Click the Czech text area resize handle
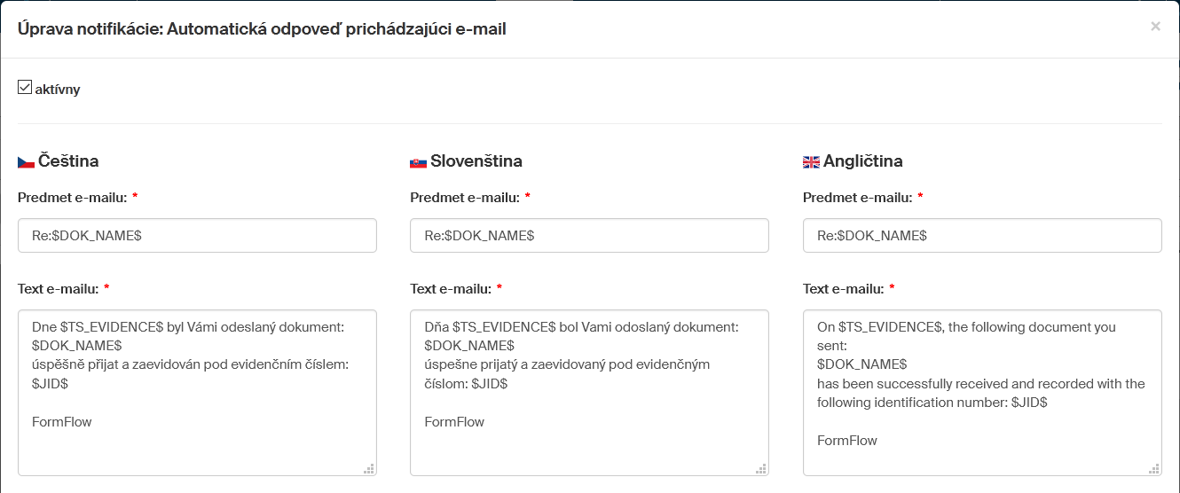 coord(369,469)
